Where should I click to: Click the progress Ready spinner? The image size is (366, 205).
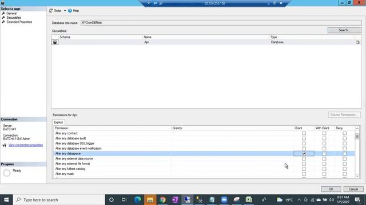(x=7, y=173)
